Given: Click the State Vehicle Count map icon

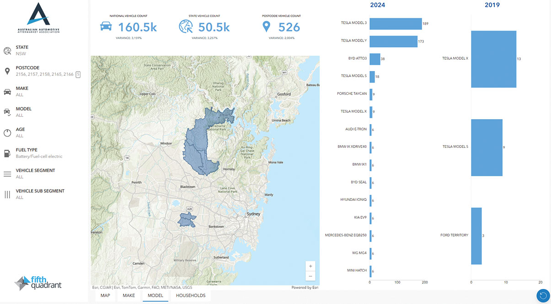Looking at the screenshot, I should tap(186, 27).
